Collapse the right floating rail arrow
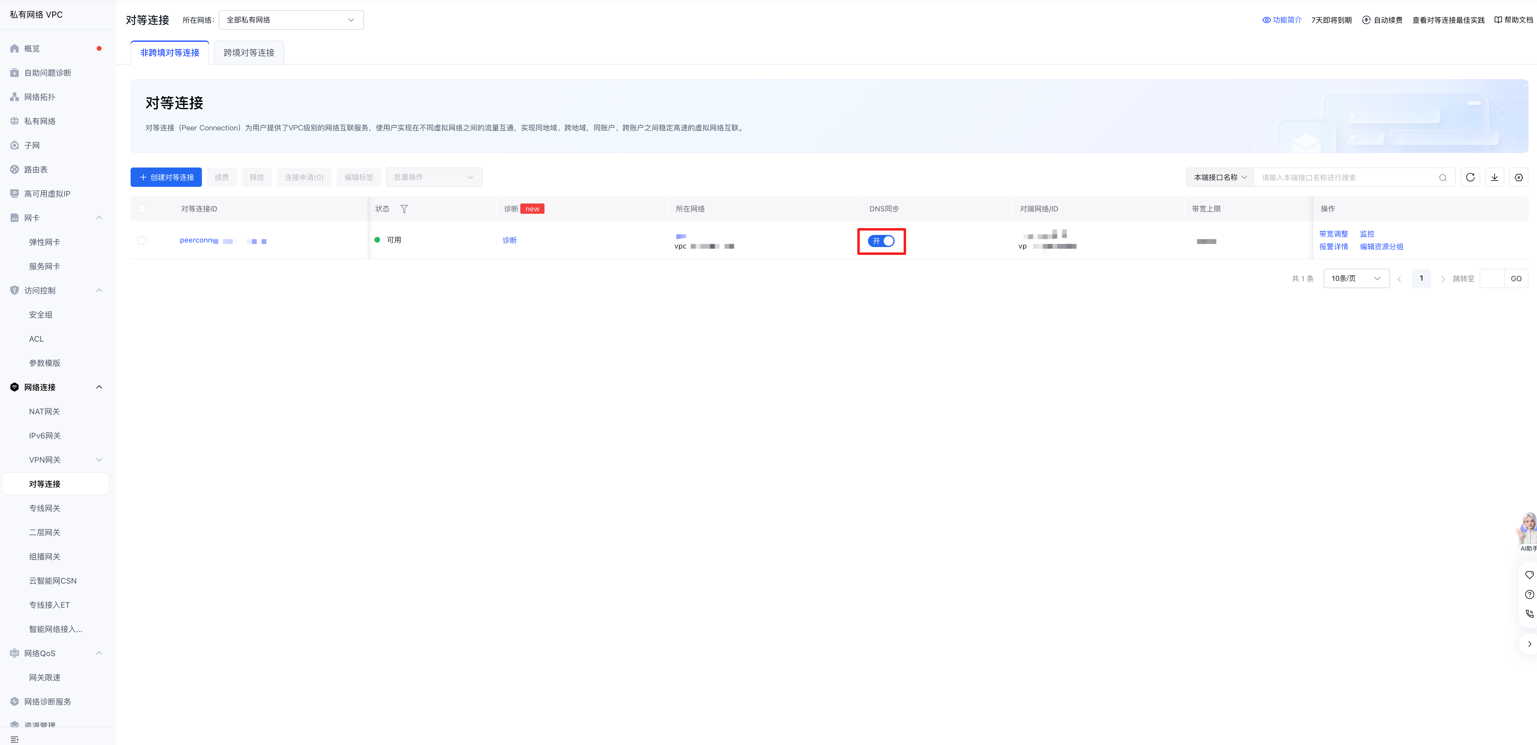 1529,644
